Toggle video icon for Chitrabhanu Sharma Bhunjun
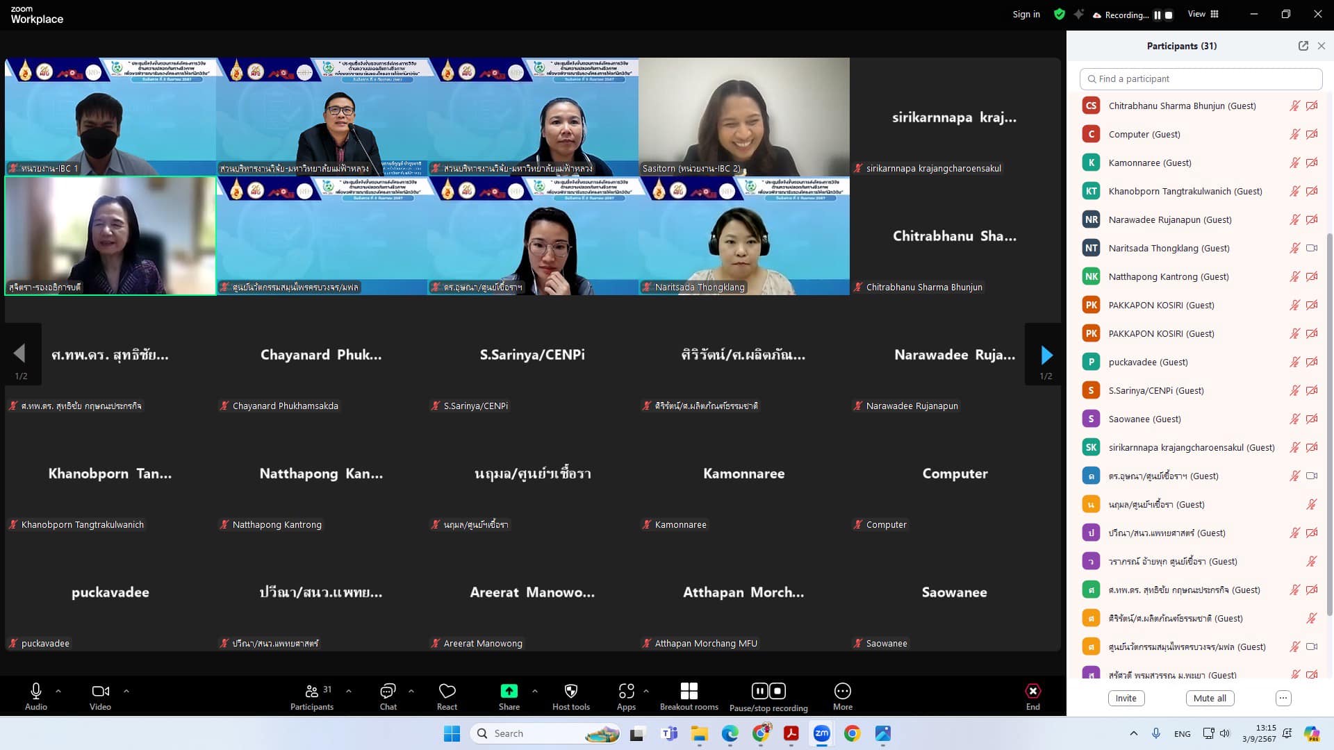 coord(1312,106)
